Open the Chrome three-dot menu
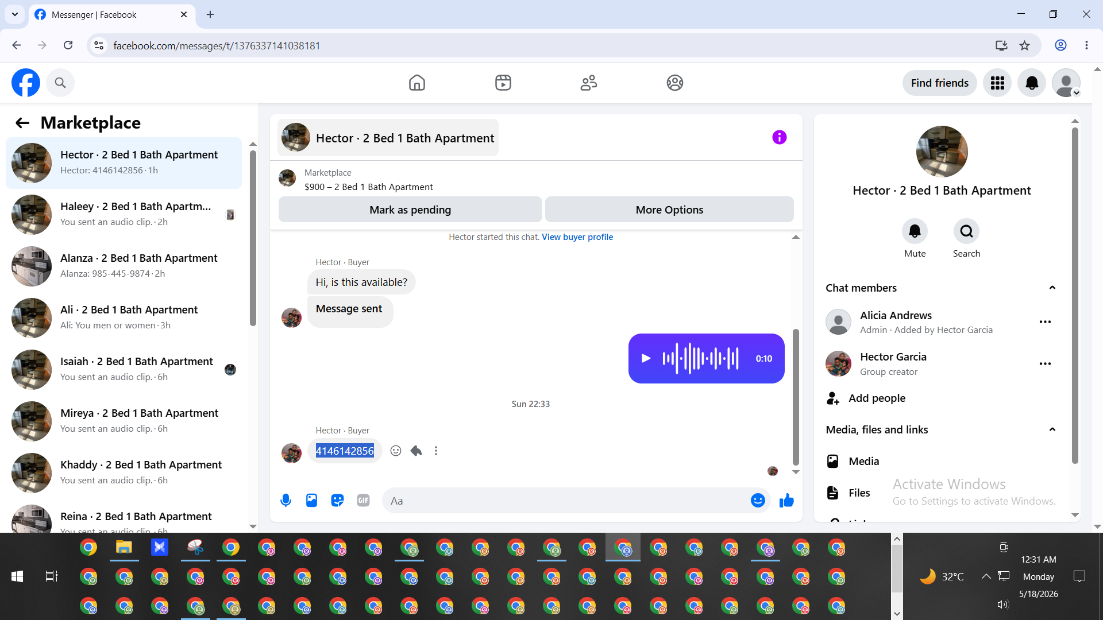 click(1086, 45)
